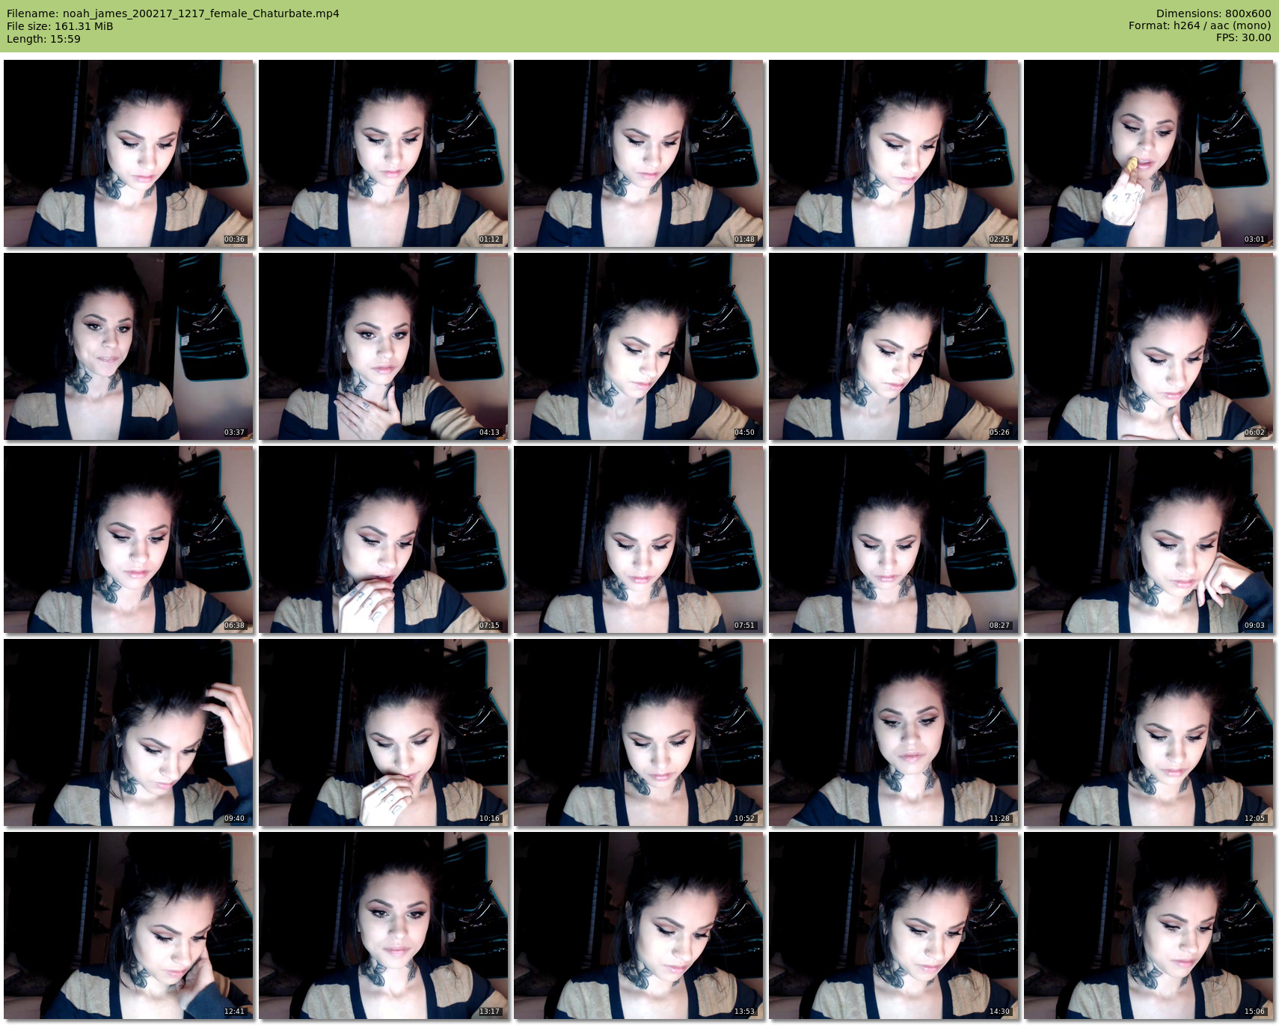This screenshot has width=1279, height=1025.
Task: Click the 'FPS: 30.00' text
Action: click(x=1243, y=37)
